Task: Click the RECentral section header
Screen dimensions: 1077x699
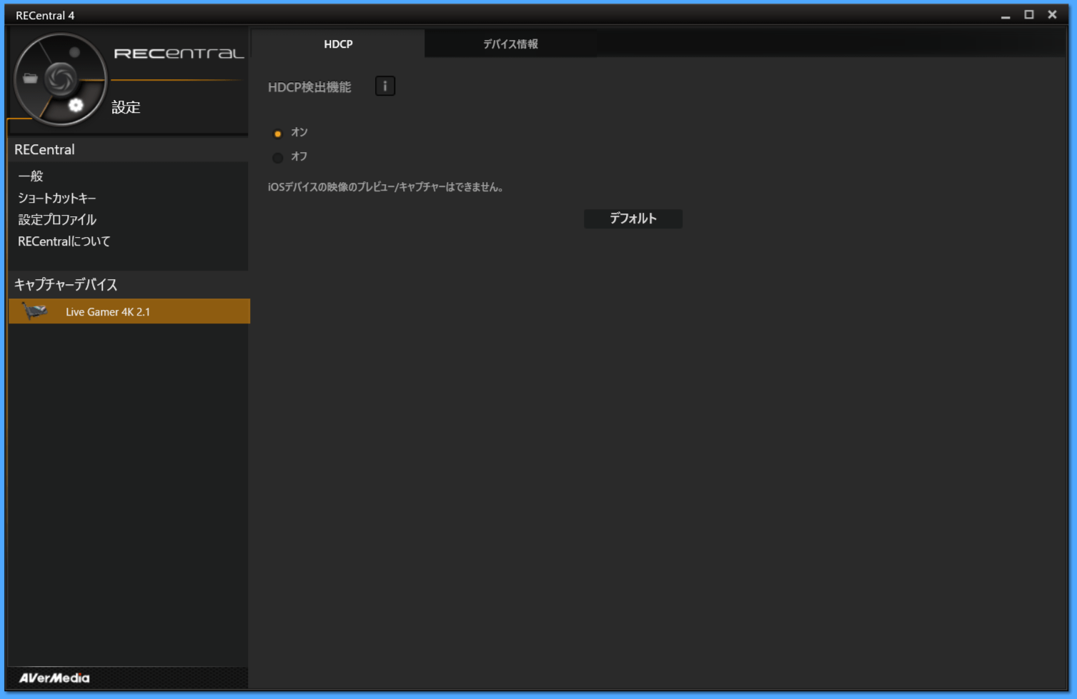Action: pyautogui.click(x=44, y=149)
